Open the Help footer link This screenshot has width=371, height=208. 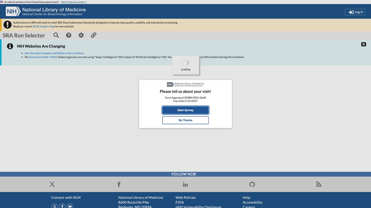pos(246,198)
